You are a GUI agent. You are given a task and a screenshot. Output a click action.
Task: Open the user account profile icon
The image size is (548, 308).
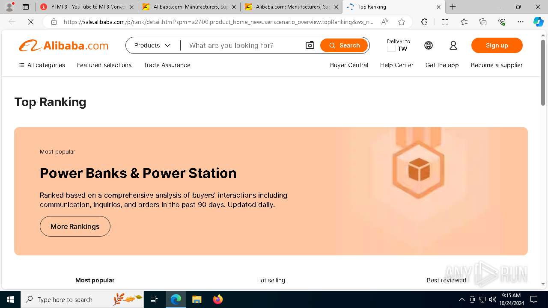[453, 45]
